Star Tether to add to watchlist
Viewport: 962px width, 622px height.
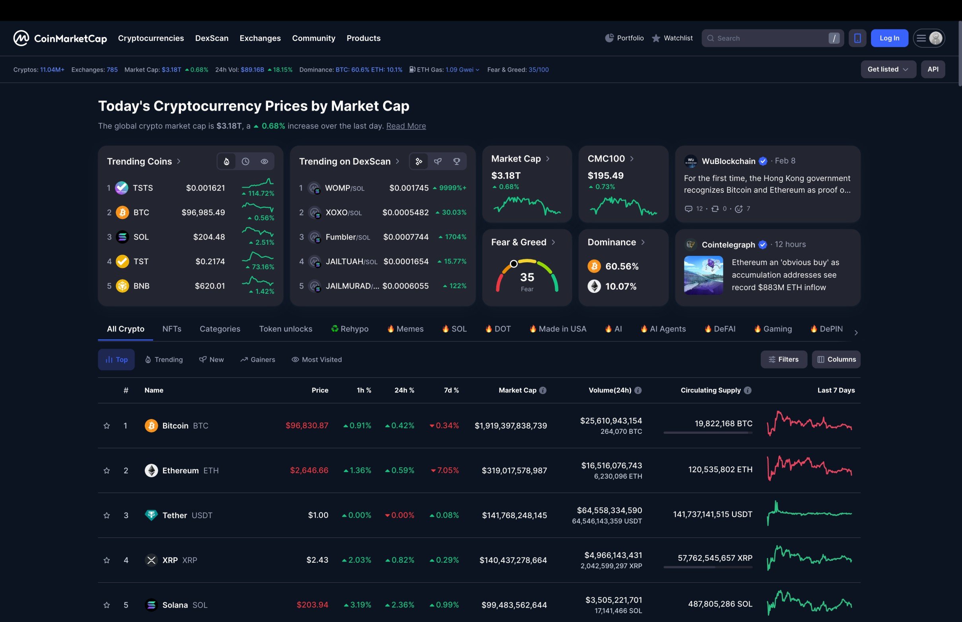point(107,515)
